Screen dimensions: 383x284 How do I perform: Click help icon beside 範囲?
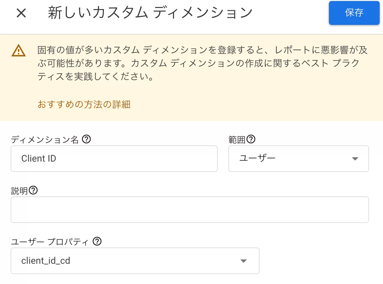tap(251, 139)
